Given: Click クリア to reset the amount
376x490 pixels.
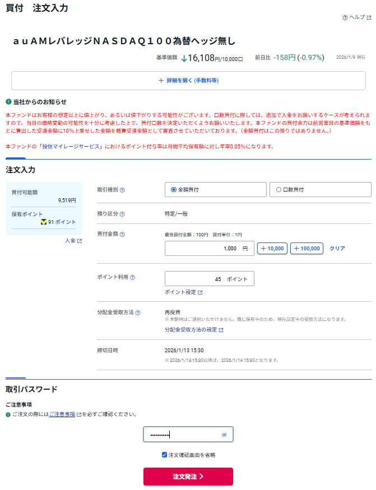Looking at the screenshot, I should (337, 248).
